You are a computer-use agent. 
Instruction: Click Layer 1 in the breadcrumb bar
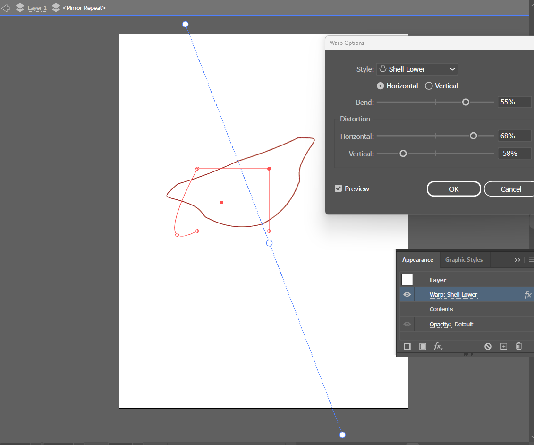point(38,8)
